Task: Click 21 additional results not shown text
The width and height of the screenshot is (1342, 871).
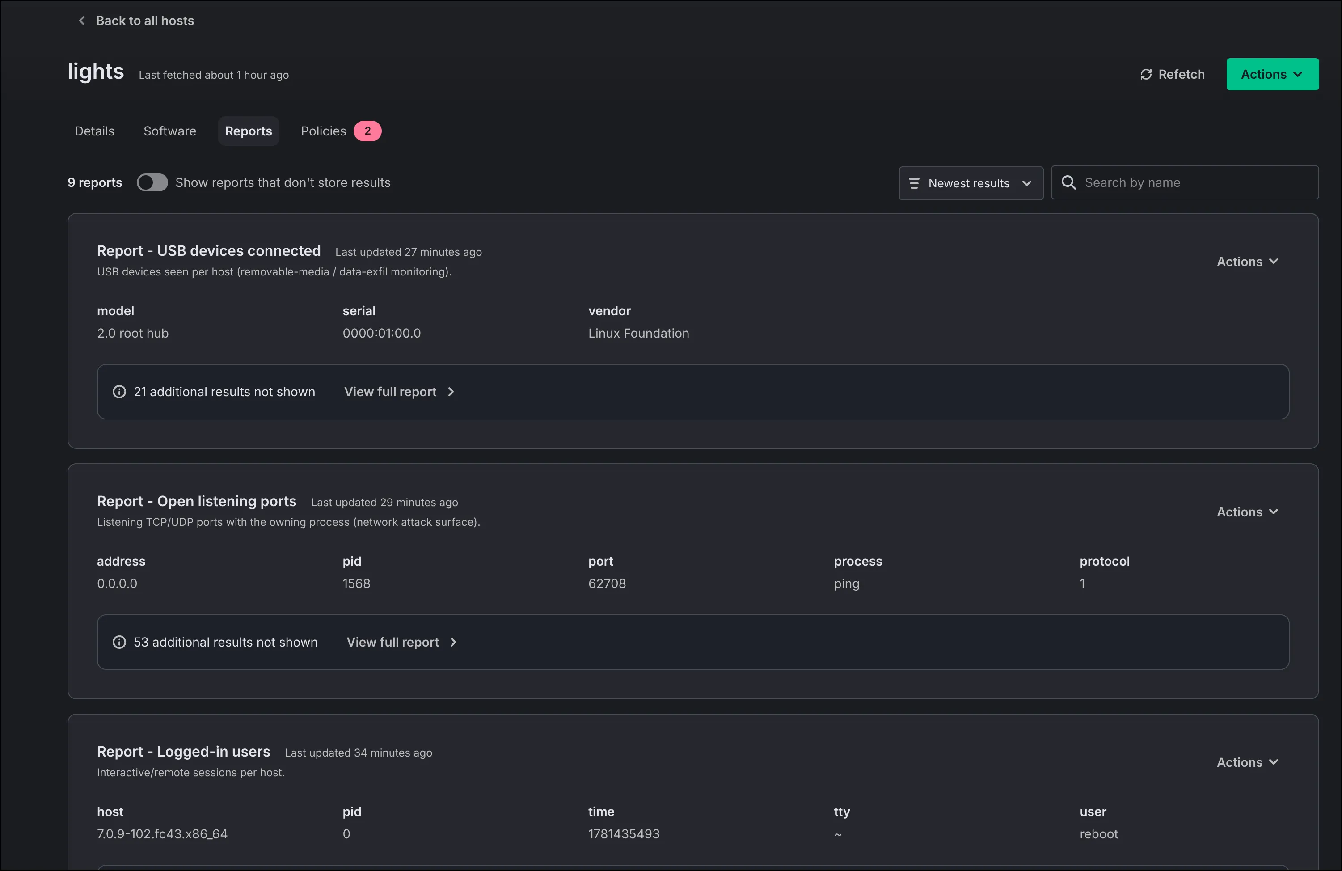Action: (224, 392)
